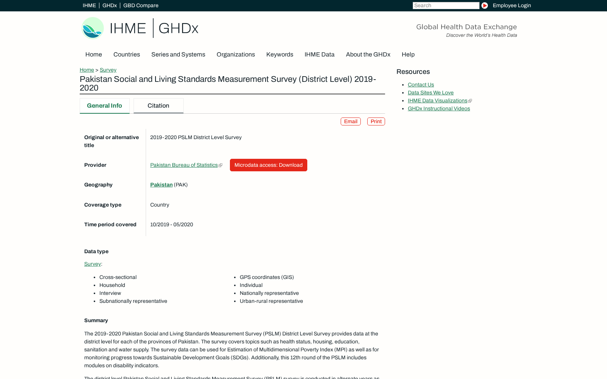
Task: Click the Print button
Action: tap(376, 121)
